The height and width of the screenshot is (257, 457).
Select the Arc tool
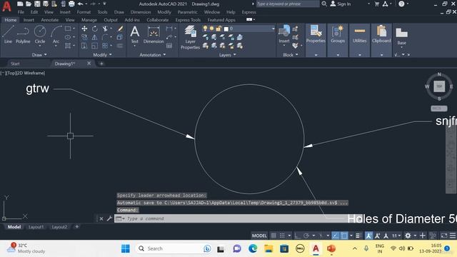point(56,34)
